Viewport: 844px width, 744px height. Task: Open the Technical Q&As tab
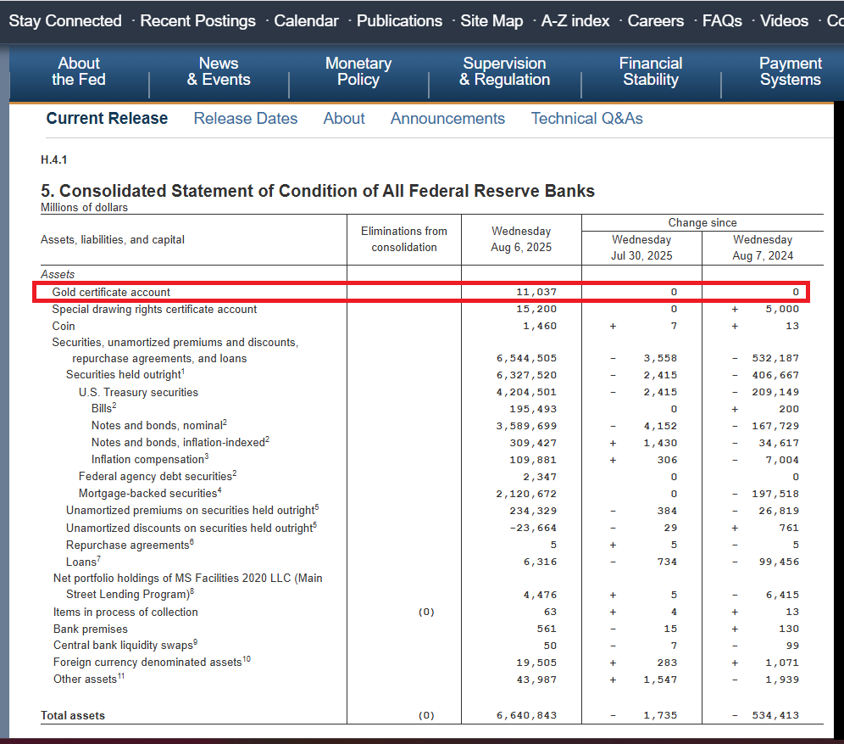(x=586, y=119)
